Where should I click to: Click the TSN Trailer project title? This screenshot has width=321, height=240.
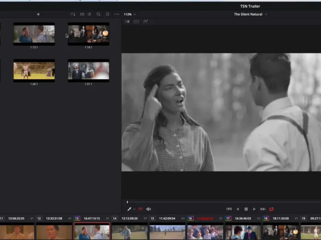[250, 6]
